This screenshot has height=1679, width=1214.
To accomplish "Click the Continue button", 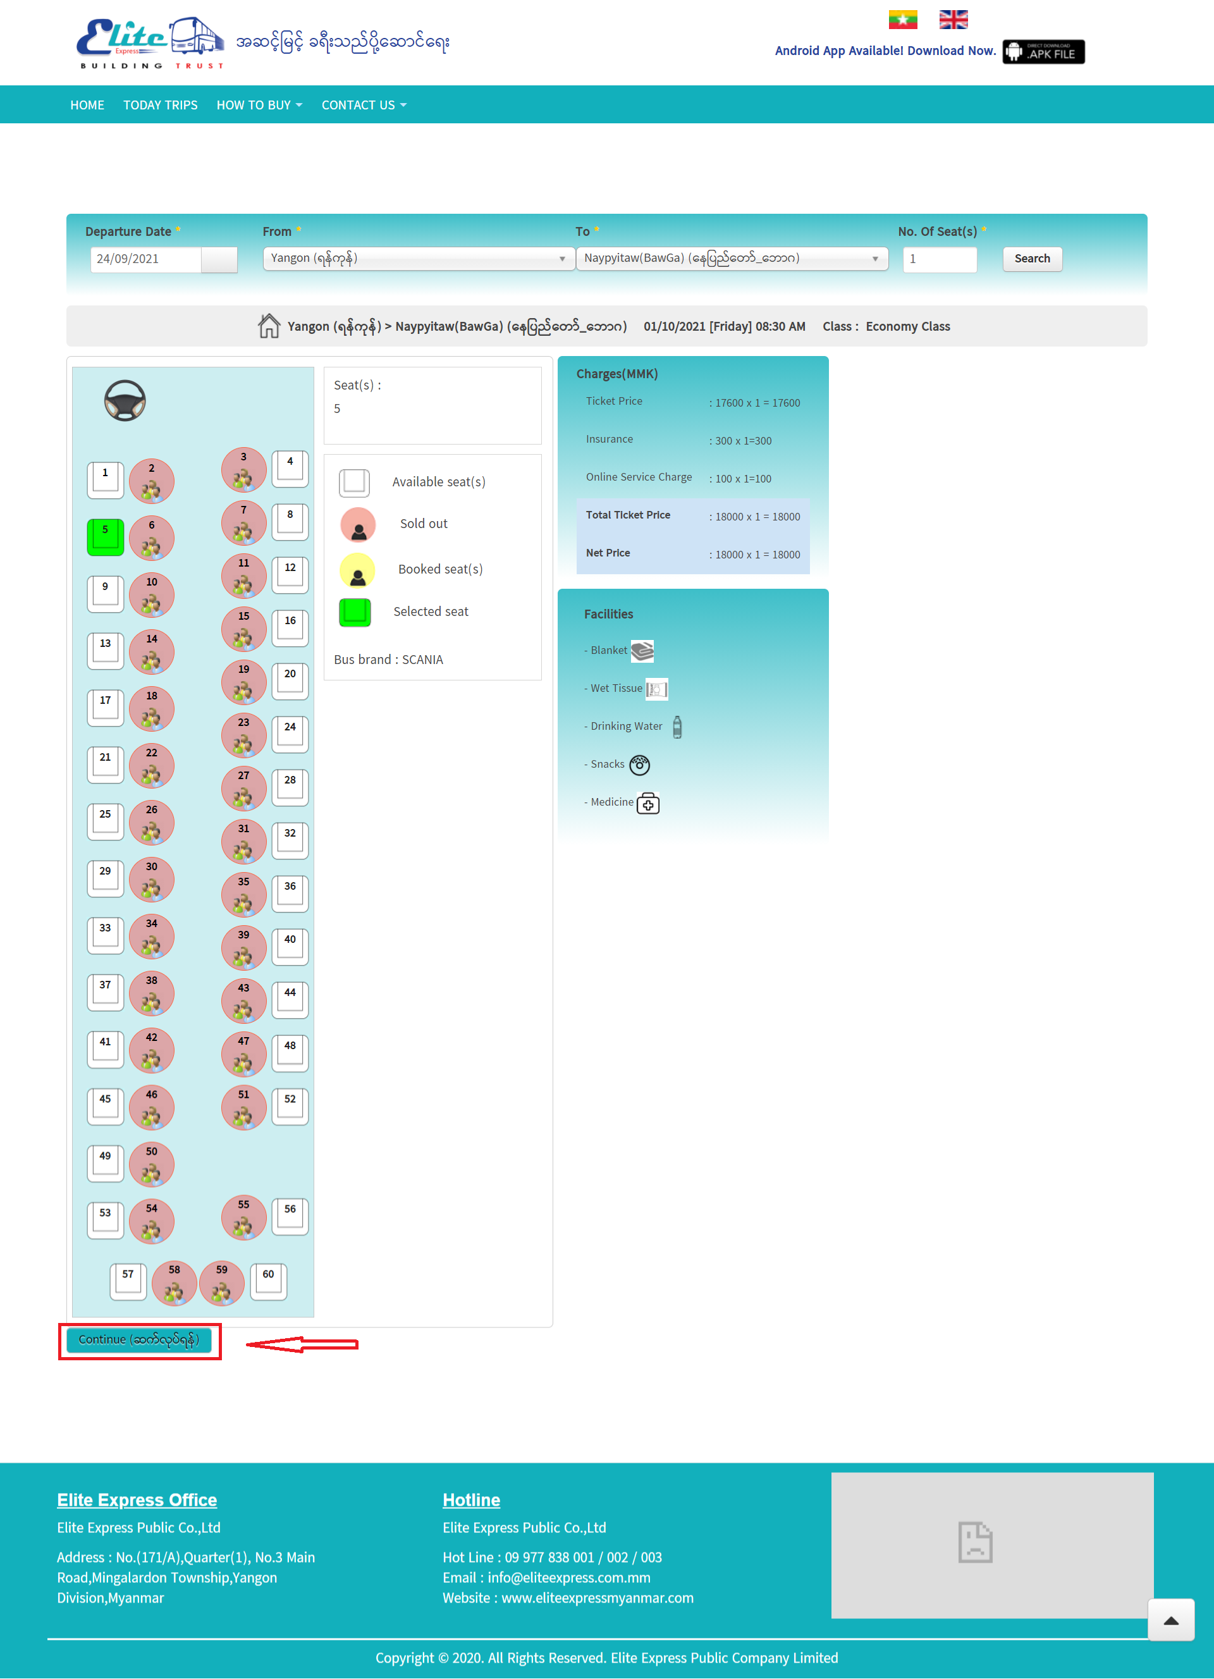I will 139,1340.
